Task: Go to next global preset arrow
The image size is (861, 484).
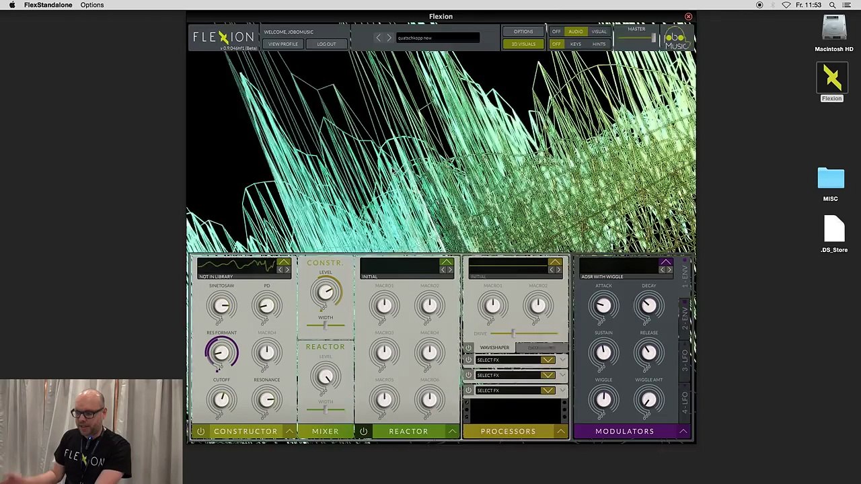Action: point(388,38)
